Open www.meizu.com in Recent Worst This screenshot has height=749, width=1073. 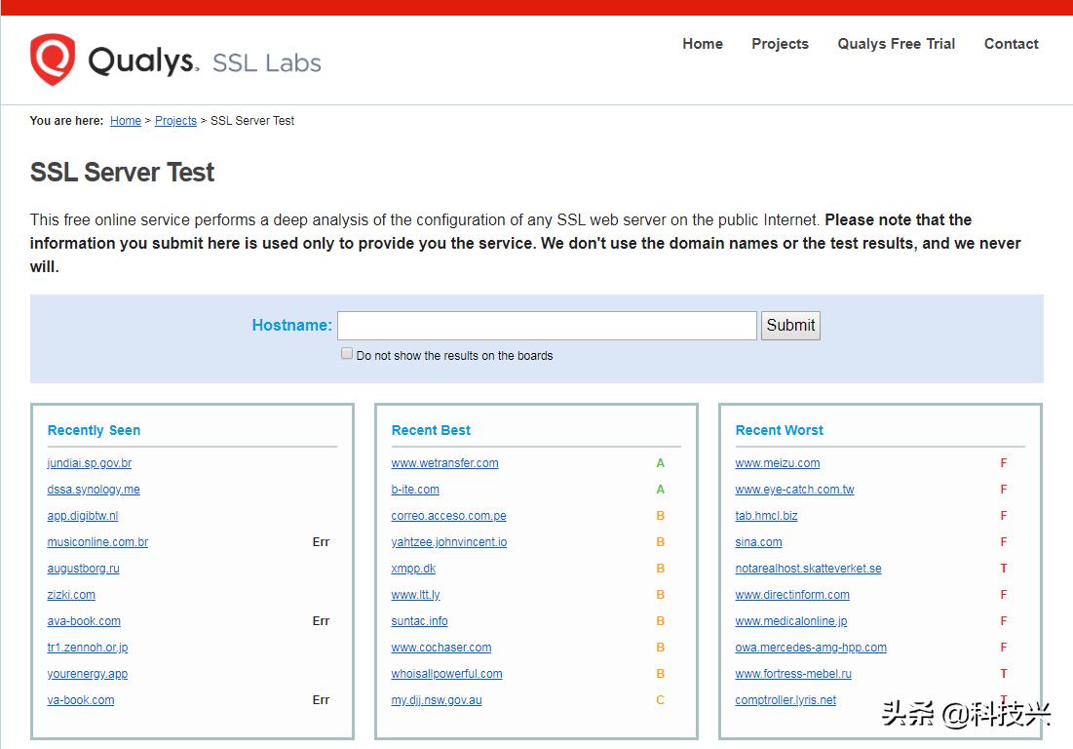point(777,463)
